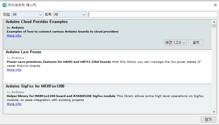Click the 닫기 (Close) button
219x125 pixels.
point(208,119)
